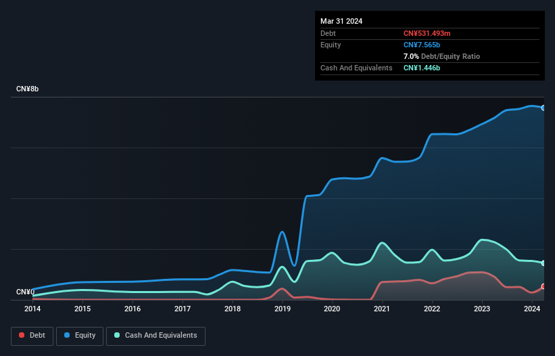
Task: Click the 7.0% Debt/Equity Ratio text
Action: [441, 56]
